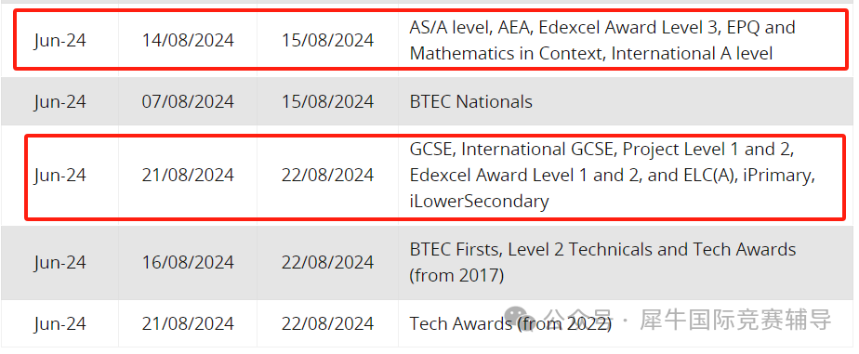Click 15/08/2024 in the BTEC Nationals row

(x=327, y=102)
